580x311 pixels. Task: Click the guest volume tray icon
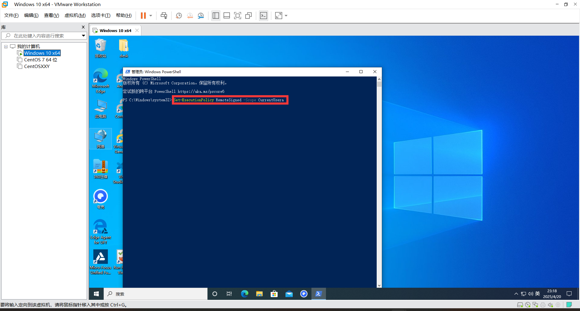point(530,294)
